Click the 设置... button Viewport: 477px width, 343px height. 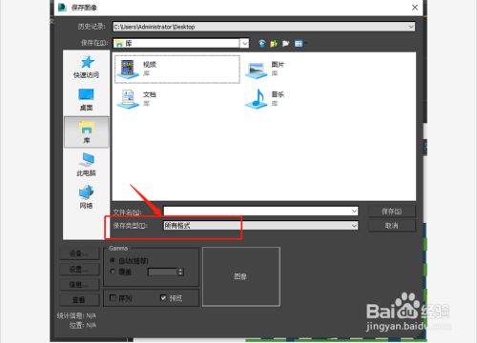tap(79, 270)
